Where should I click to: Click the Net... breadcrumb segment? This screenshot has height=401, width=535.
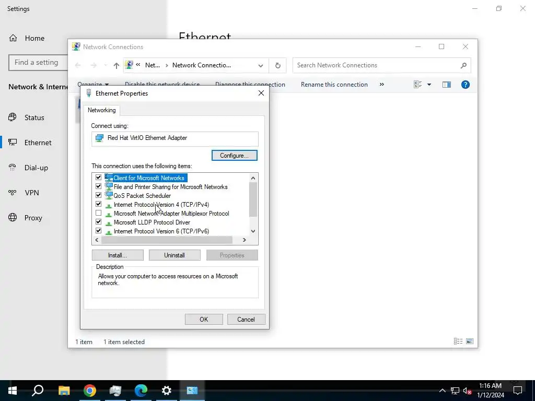[x=152, y=65]
